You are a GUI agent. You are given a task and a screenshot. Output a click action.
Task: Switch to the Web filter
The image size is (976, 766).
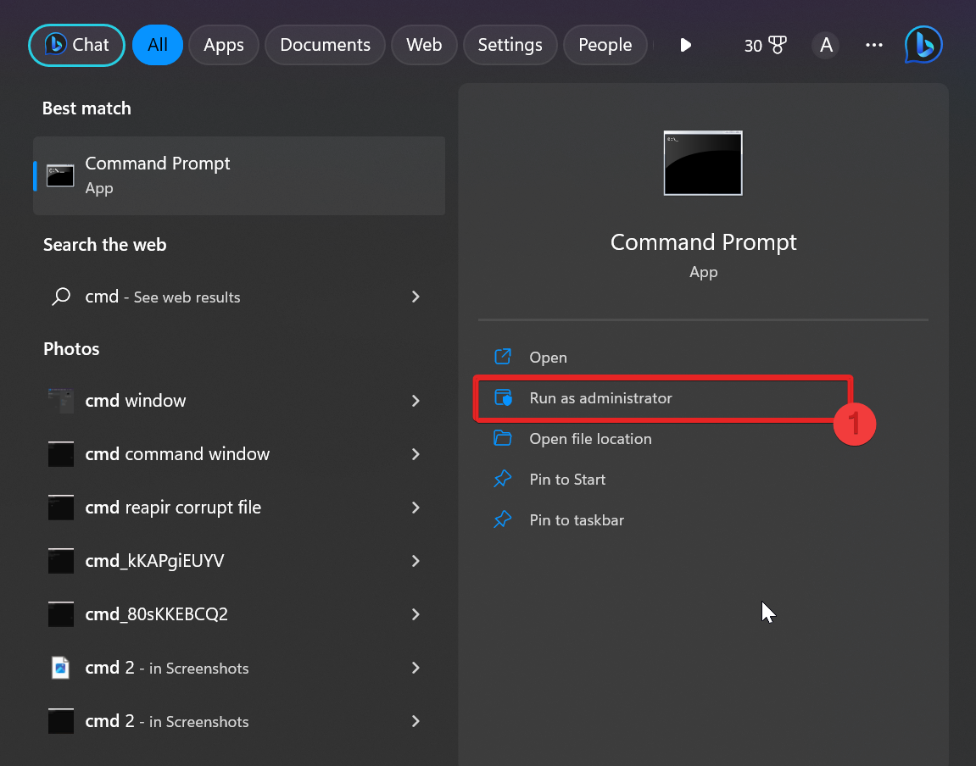coord(424,45)
